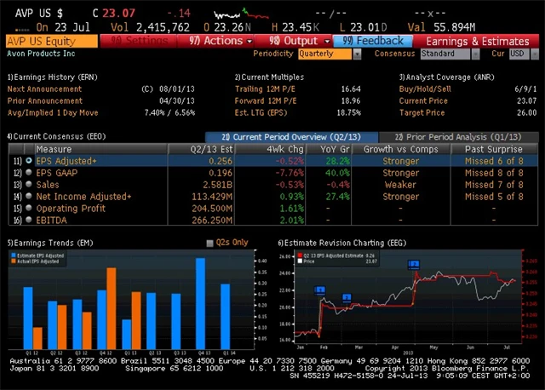
Task: Click the first event marker on revision chart
Action: click(x=320, y=290)
